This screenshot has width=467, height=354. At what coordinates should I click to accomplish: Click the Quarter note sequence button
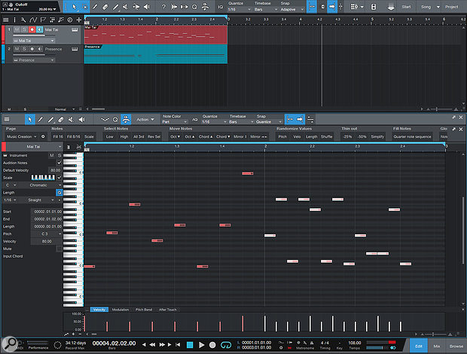[412, 136]
